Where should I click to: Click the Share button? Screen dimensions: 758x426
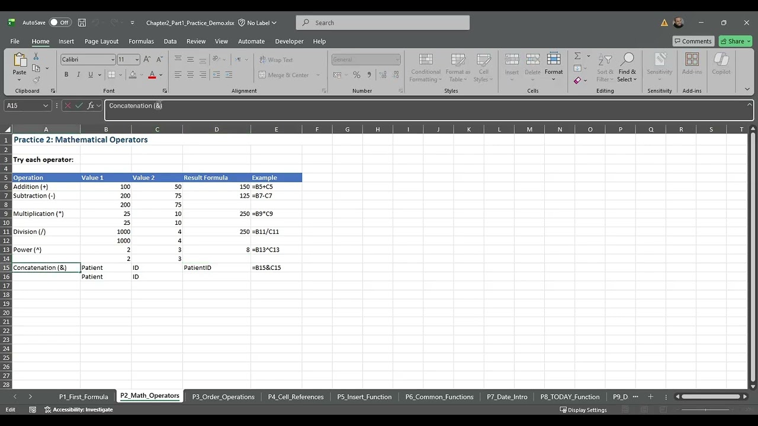point(734,41)
